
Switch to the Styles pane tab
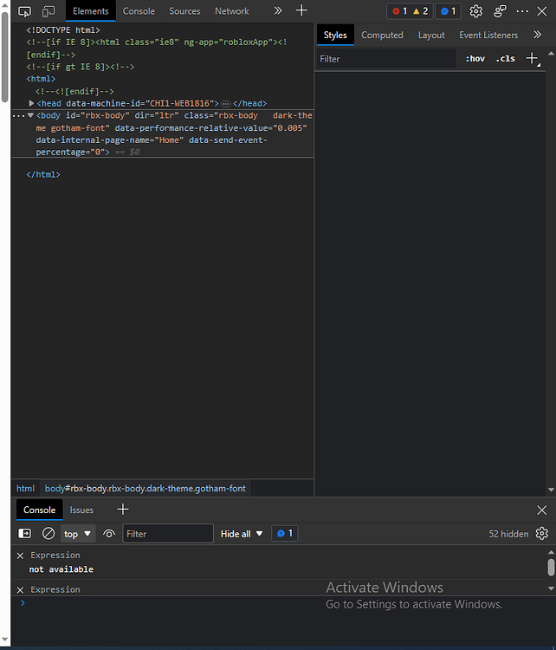[x=335, y=35]
